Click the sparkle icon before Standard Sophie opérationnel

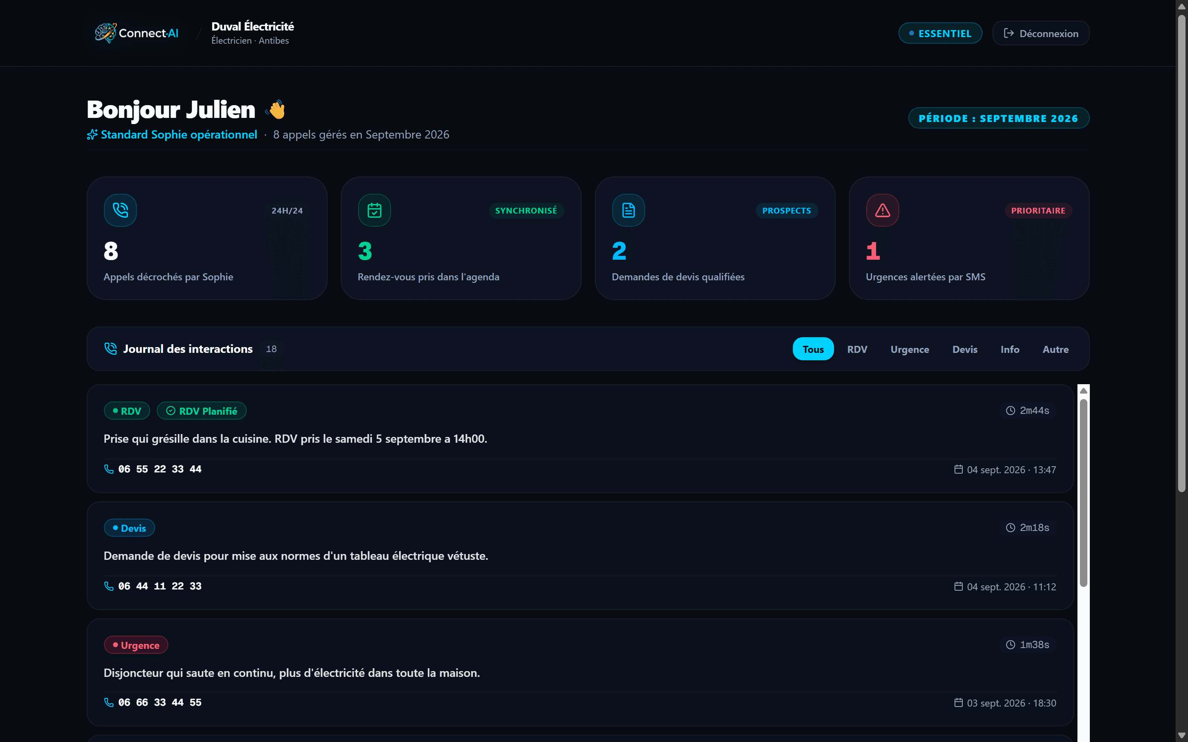click(92, 134)
